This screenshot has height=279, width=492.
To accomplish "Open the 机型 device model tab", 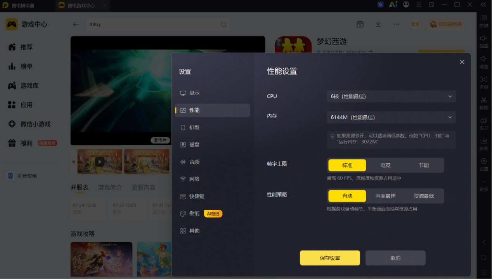I will tap(213, 127).
